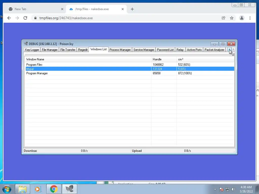Open the Service Manager tab
The image size is (259, 194).
144,50
